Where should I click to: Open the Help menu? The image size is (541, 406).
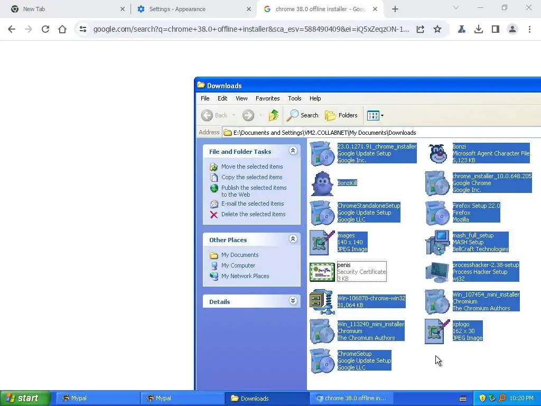pyautogui.click(x=315, y=98)
